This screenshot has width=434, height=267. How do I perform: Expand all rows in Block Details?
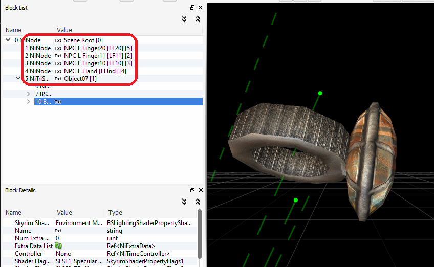(x=184, y=202)
